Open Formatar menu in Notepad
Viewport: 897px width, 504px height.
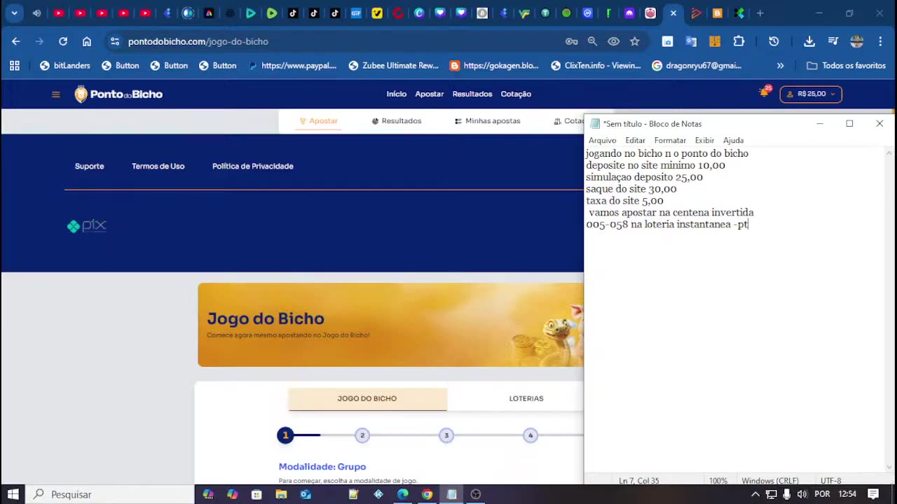pos(670,141)
